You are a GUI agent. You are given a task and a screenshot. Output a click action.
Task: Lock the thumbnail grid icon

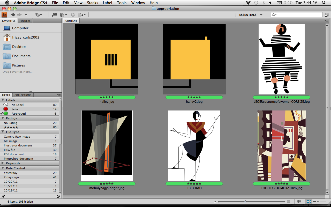pyautogui.click(x=299, y=202)
